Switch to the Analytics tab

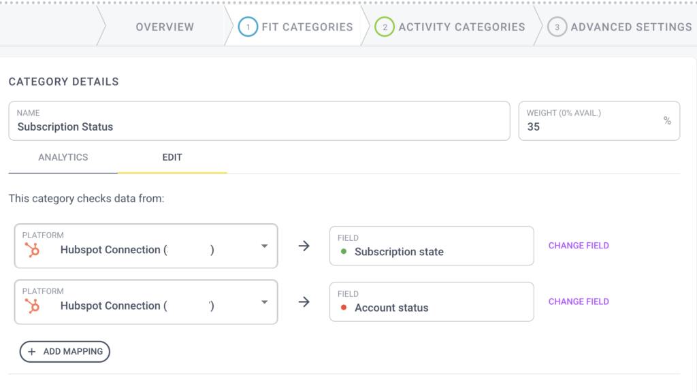pyautogui.click(x=63, y=157)
